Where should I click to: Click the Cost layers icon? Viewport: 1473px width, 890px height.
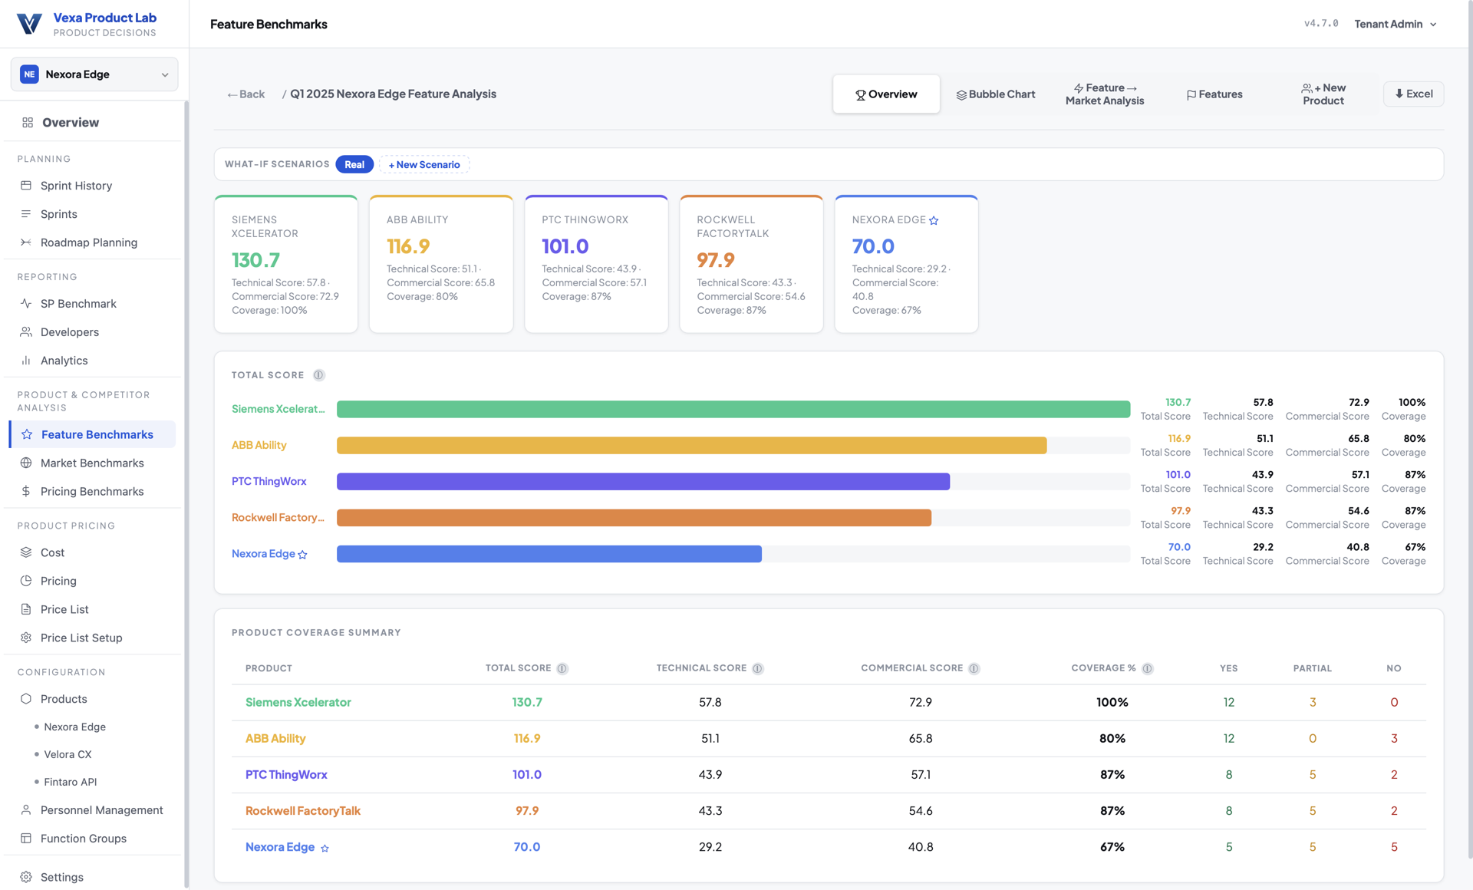tap(26, 552)
